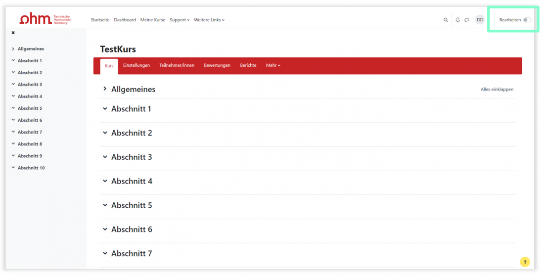
Task: Switch to the Einstellungen tab
Action: pyautogui.click(x=136, y=65)
